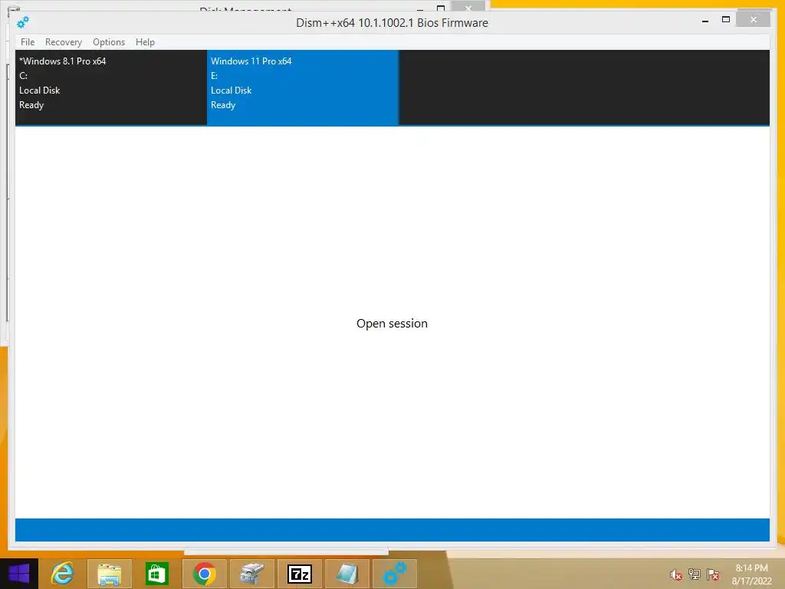785x589 pixels.
Task: Click the network tray icon
Action: (x=695, y=574)
